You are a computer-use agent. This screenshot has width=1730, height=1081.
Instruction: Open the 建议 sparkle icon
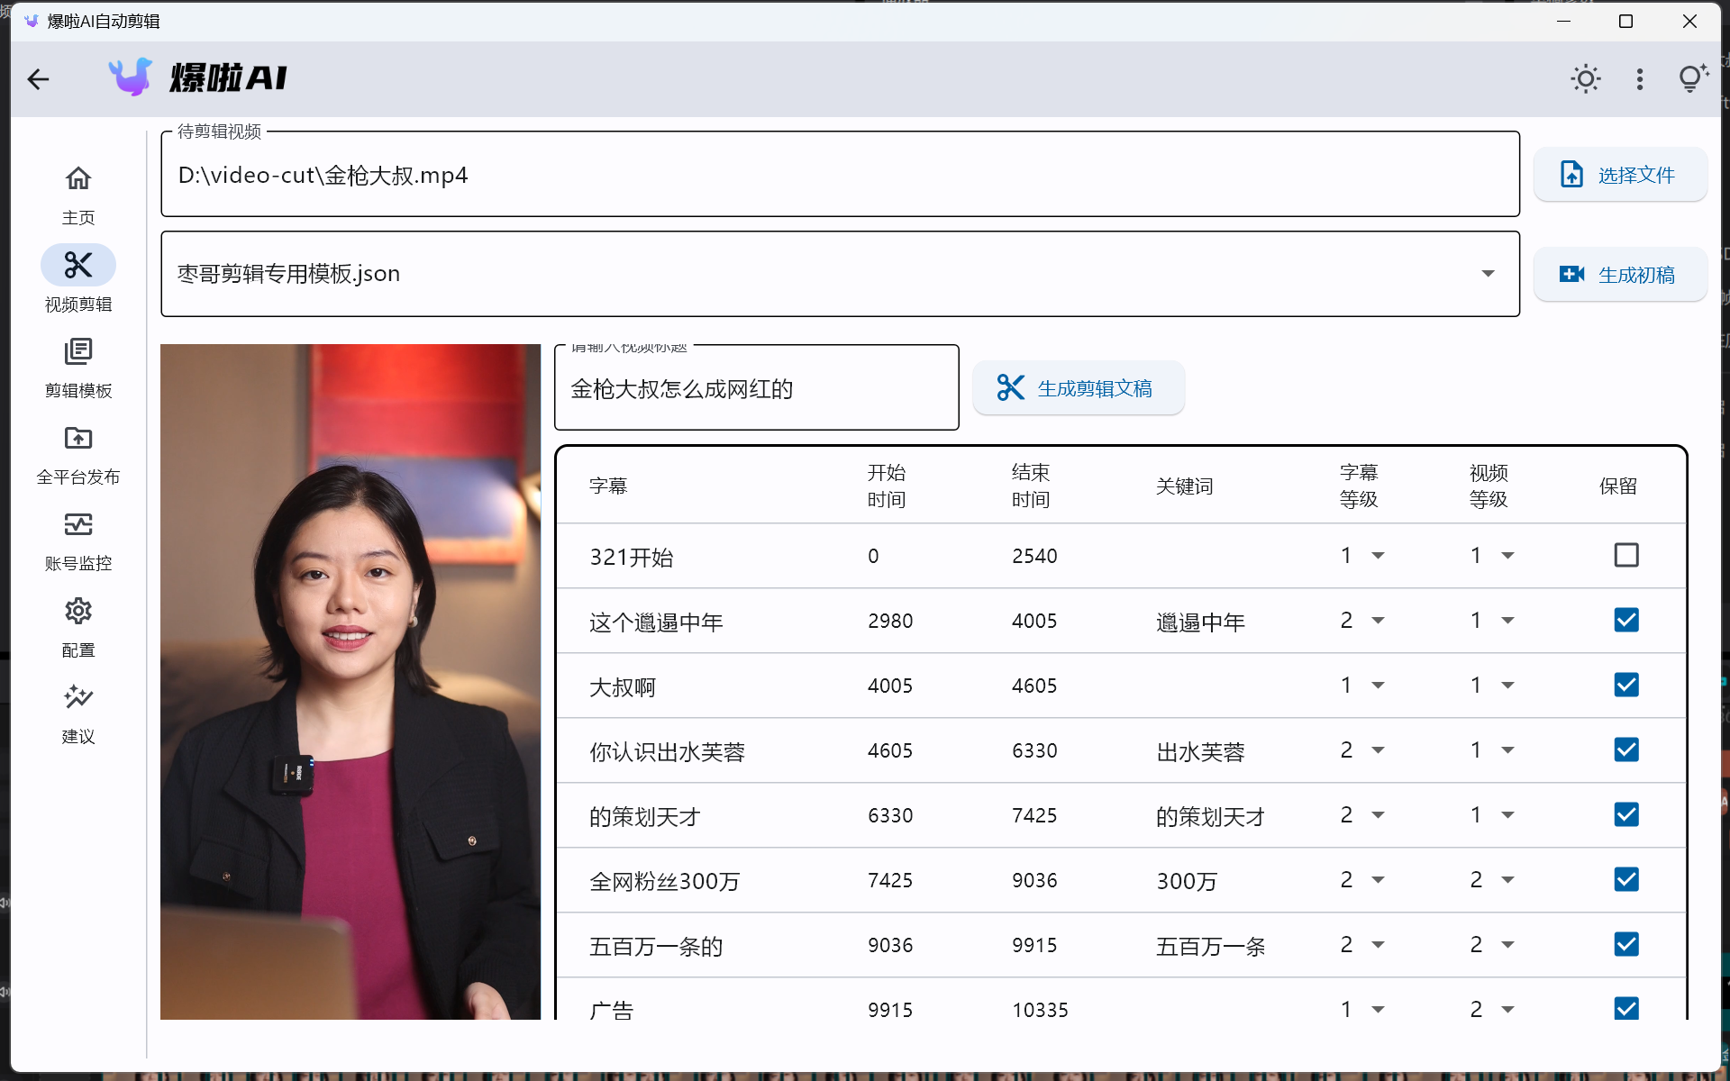pos(78,697)
